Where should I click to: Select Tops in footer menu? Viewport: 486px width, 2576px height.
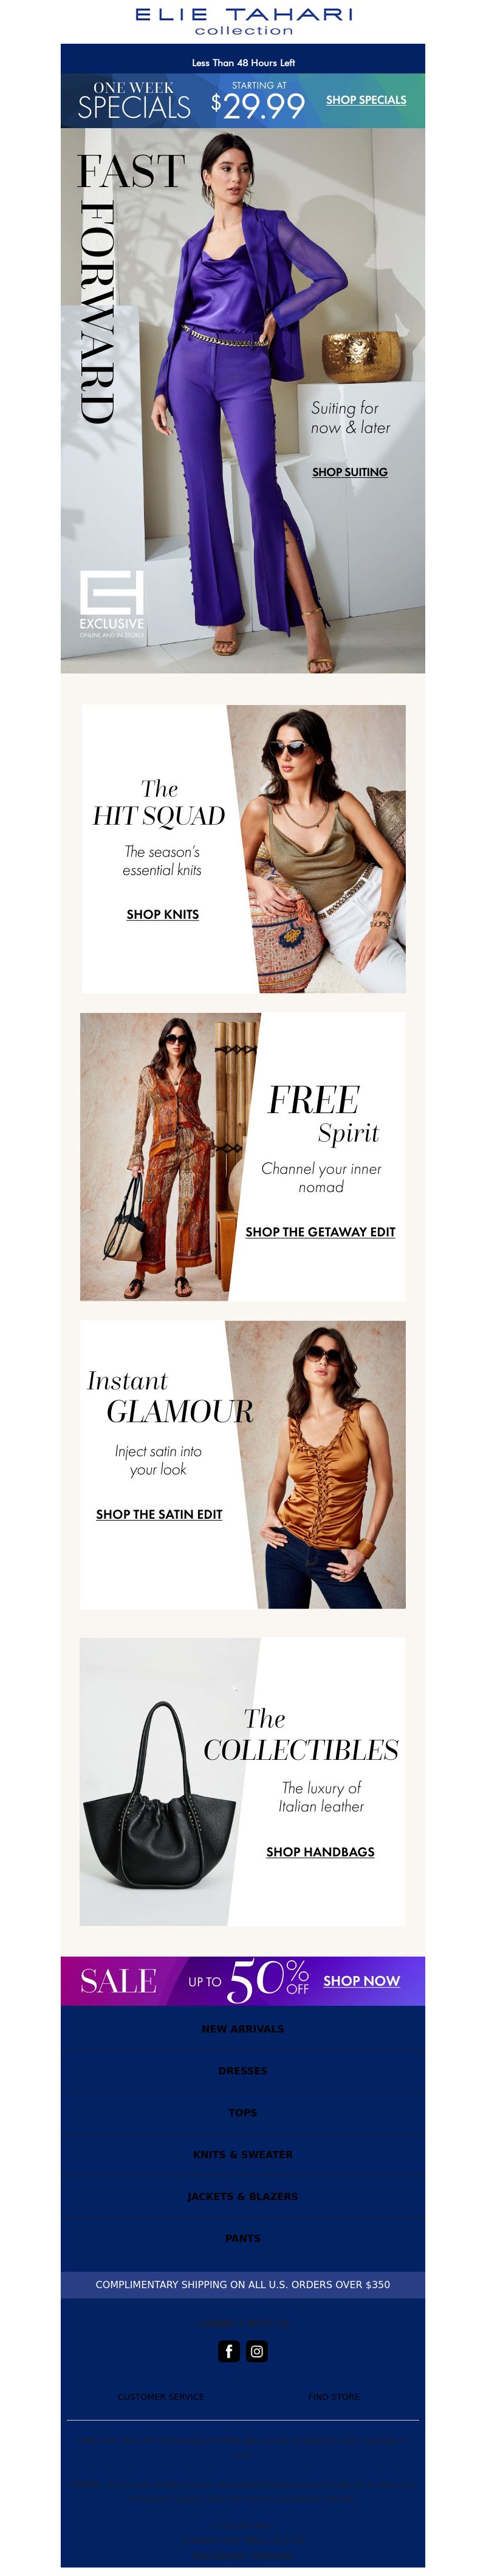click(243, 2112)
